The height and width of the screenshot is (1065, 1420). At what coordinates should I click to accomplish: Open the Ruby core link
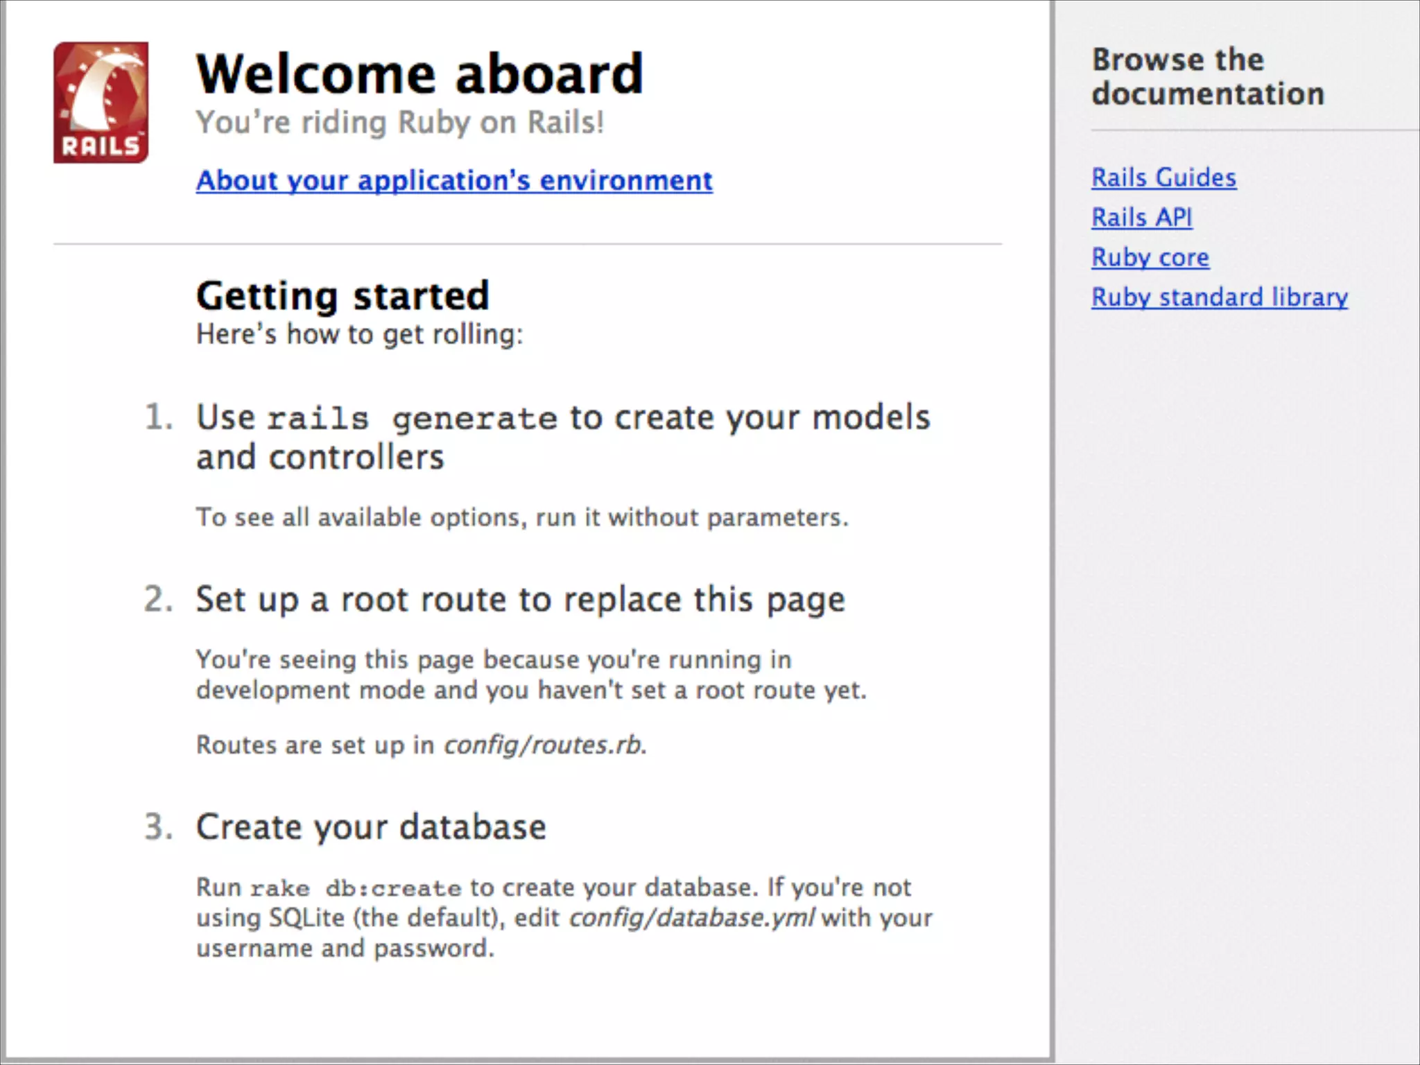tap(1150, 257)
